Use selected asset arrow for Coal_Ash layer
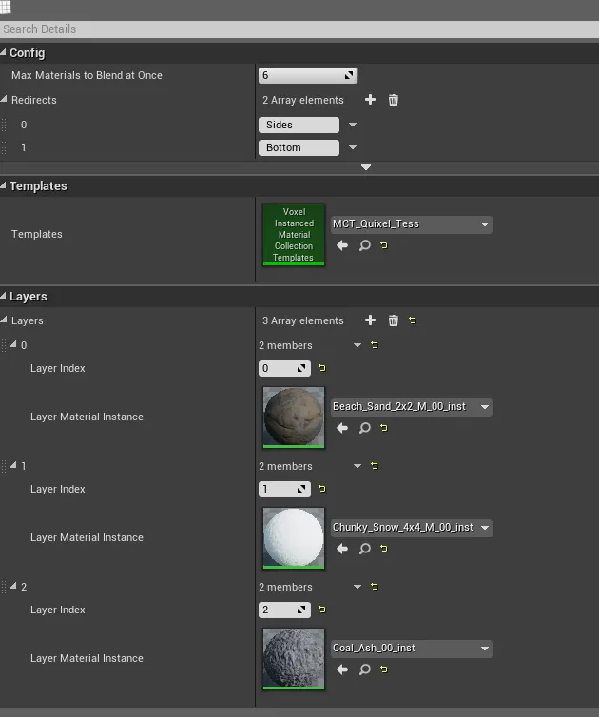This screenshot has height=717, width=599. (342, 669)
